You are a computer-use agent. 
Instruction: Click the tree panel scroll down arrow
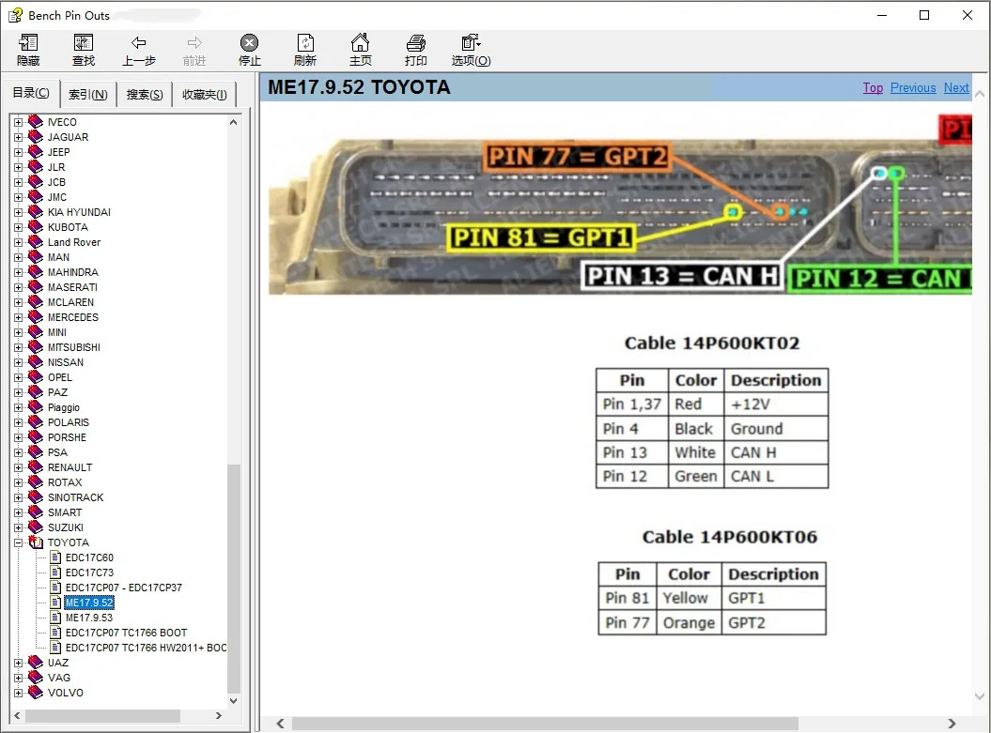(233, 700)
